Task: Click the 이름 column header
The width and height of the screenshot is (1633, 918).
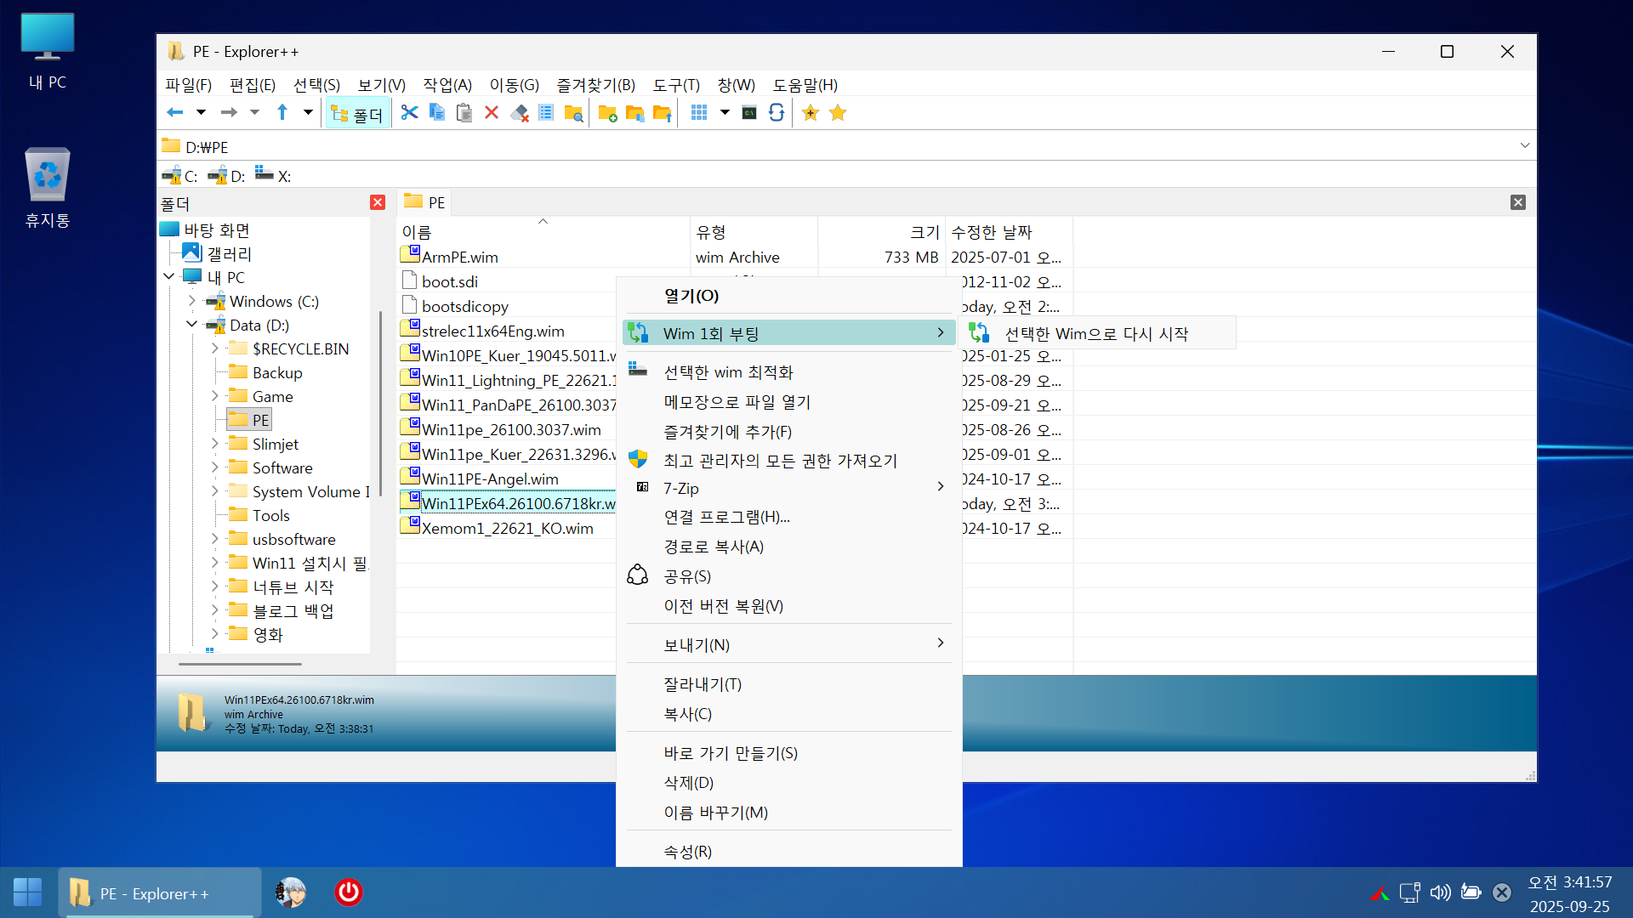Action: point(417,232)
